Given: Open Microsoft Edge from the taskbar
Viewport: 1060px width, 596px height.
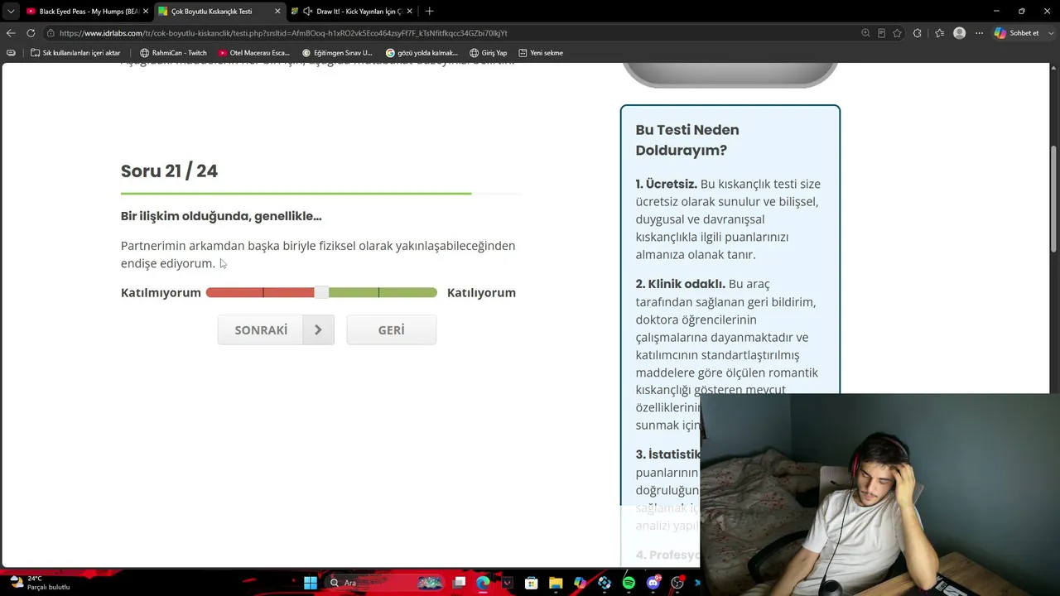Looking at the screenshot, I should [483, 583].
